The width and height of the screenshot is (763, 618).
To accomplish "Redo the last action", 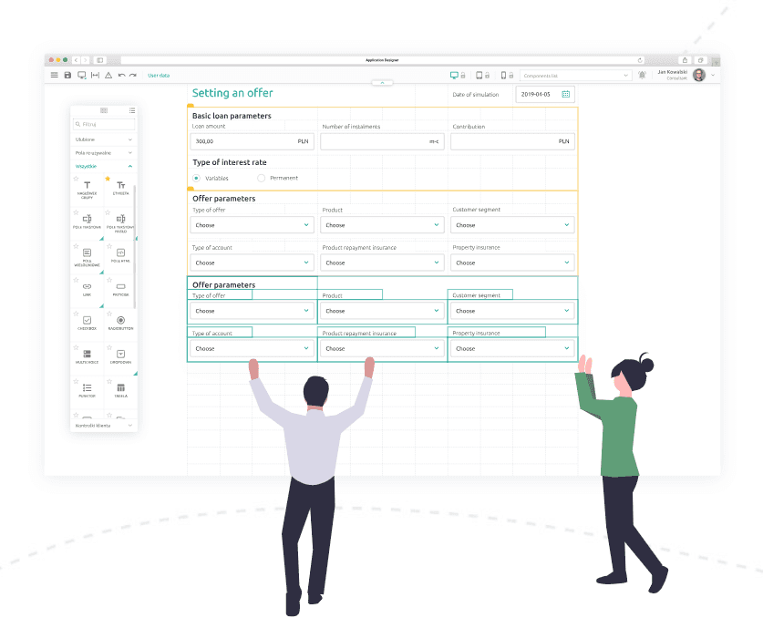I will [x=133, y=76].
